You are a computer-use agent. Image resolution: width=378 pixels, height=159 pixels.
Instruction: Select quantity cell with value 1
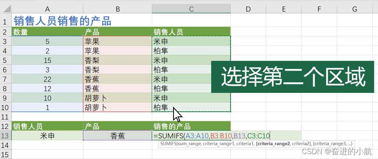click(48, 107)
